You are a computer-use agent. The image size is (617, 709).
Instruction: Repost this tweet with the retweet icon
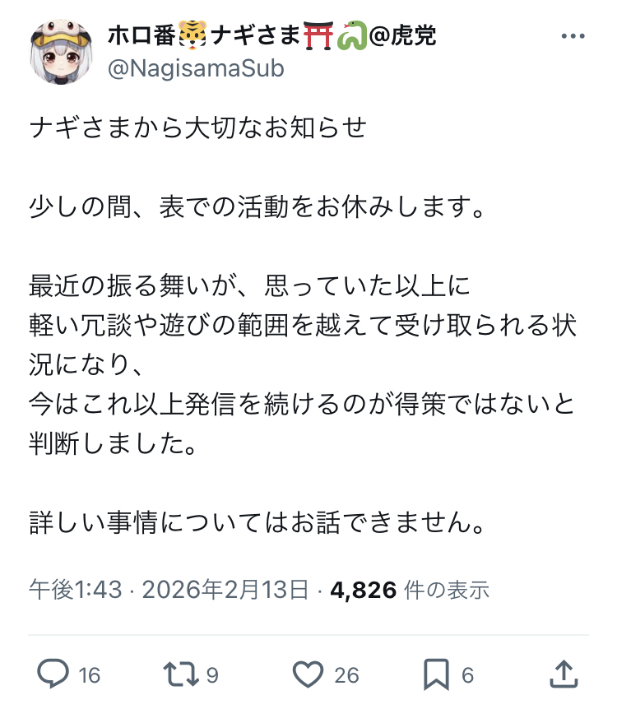coord(182,674)
